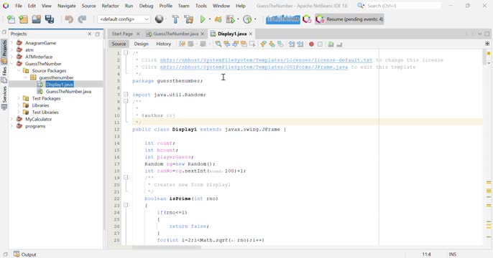493x258 pixels.
Task: Open the license-default.txt link on line 2
Action: tap(266, 60)
